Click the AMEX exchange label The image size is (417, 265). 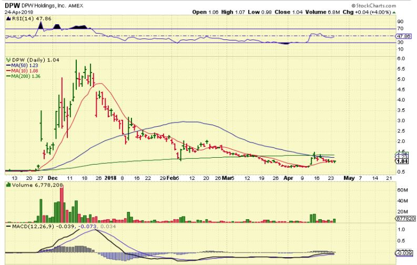tap(76, 6)
